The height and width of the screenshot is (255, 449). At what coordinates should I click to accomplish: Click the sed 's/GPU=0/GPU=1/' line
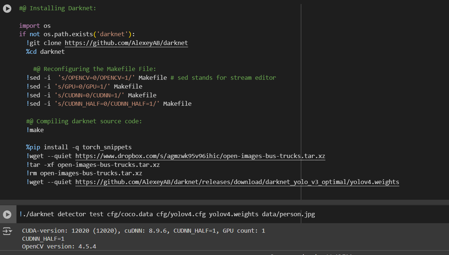(x=84, y=86)
